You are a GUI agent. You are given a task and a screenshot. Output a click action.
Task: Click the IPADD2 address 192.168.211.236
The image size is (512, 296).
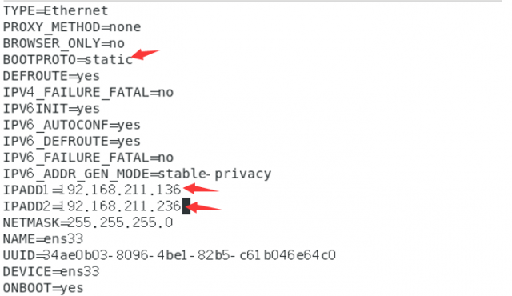point(120,206)
